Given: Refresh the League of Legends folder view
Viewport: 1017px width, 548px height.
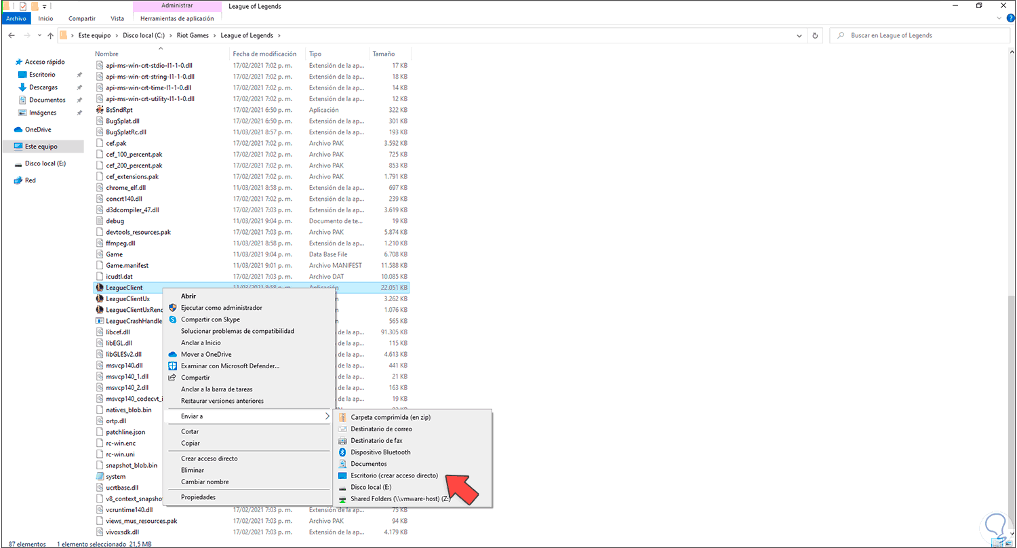Looking at the screenshot, I should pos(815,35).
